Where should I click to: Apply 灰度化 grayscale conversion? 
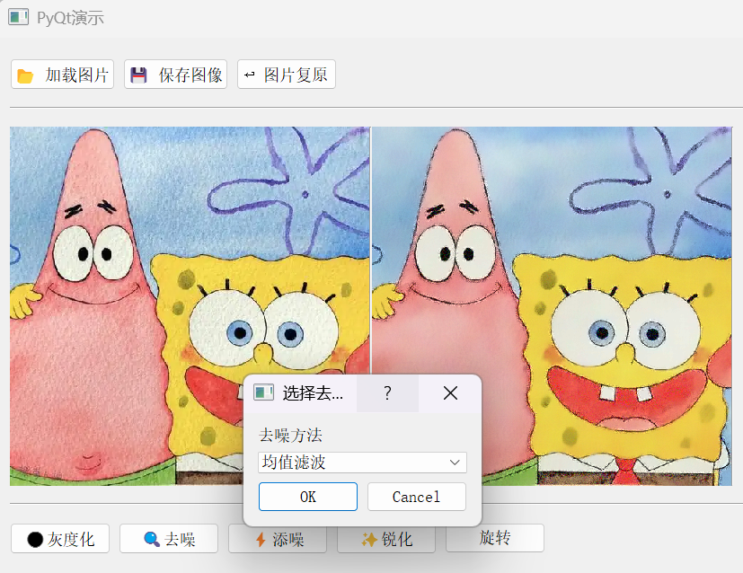point(60,539)
